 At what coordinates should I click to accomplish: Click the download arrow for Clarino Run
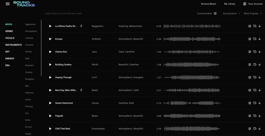click(x=260, y=52)
